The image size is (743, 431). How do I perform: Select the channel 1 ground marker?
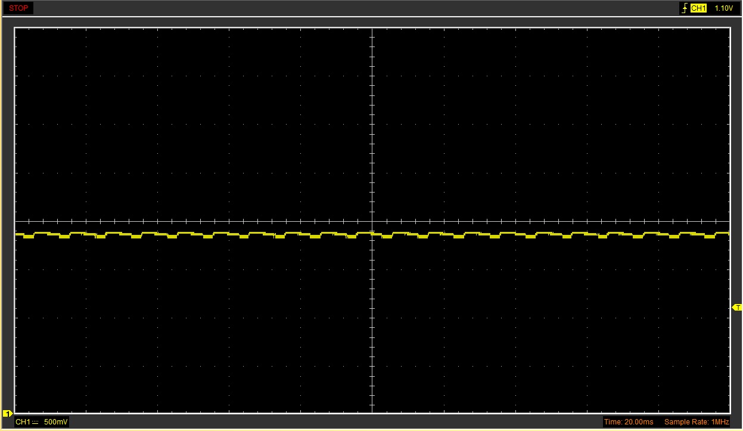[x=7, y=413]
